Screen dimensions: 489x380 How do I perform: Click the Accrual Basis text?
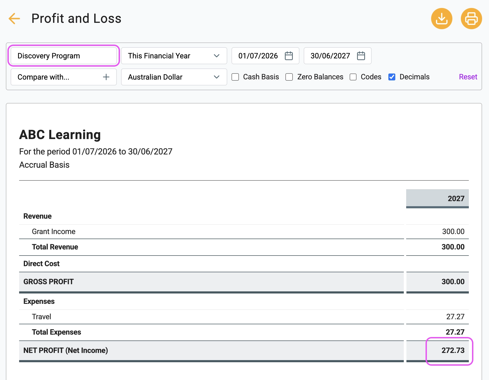pos(44,165)
